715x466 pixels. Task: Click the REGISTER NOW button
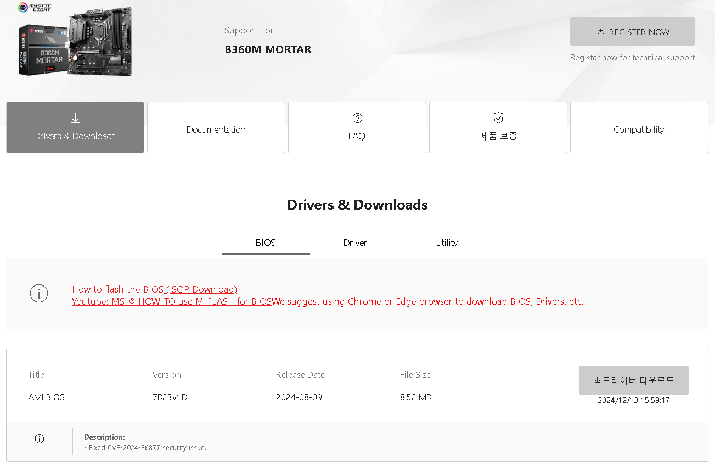(x=632, y=32)
